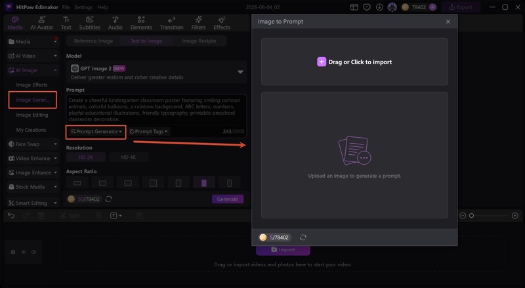Screen dimensions: 525x288
Task: Open the Transition tab
Action: point(171,23)
